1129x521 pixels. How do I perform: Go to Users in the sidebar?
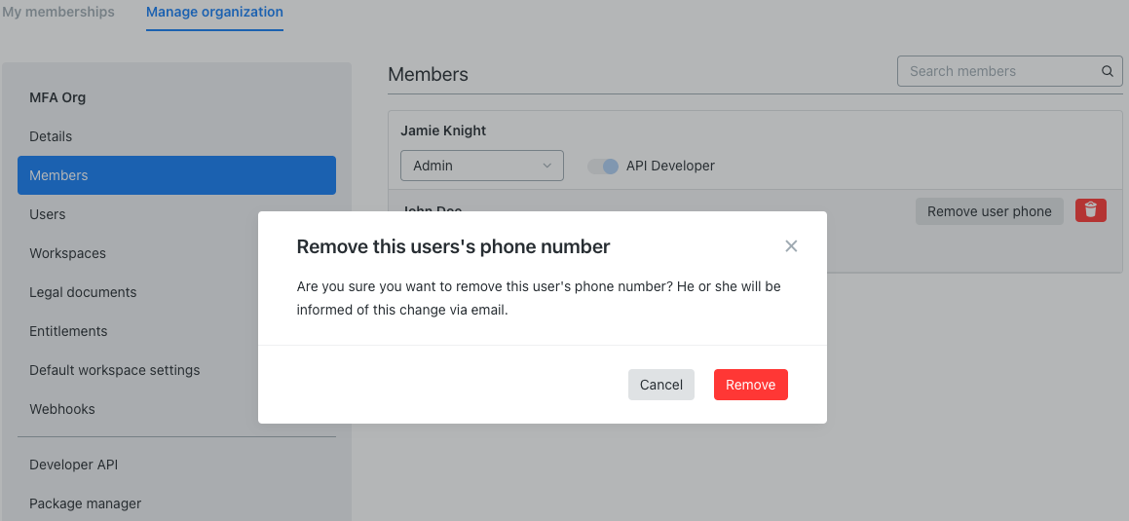[176, 213]
